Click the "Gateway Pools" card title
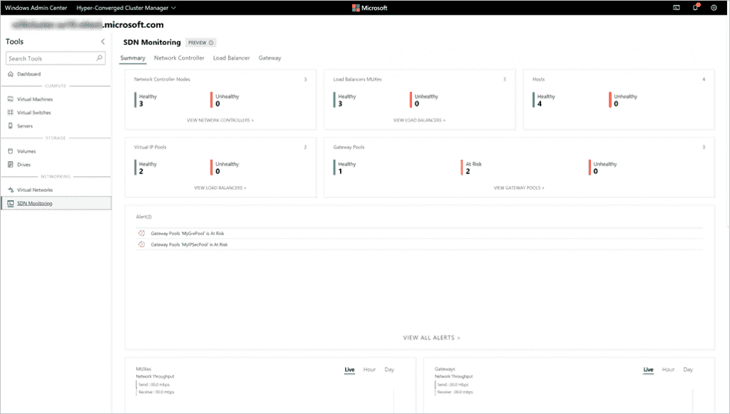Screen dimensions: 730x414 [x=349, y=147]
